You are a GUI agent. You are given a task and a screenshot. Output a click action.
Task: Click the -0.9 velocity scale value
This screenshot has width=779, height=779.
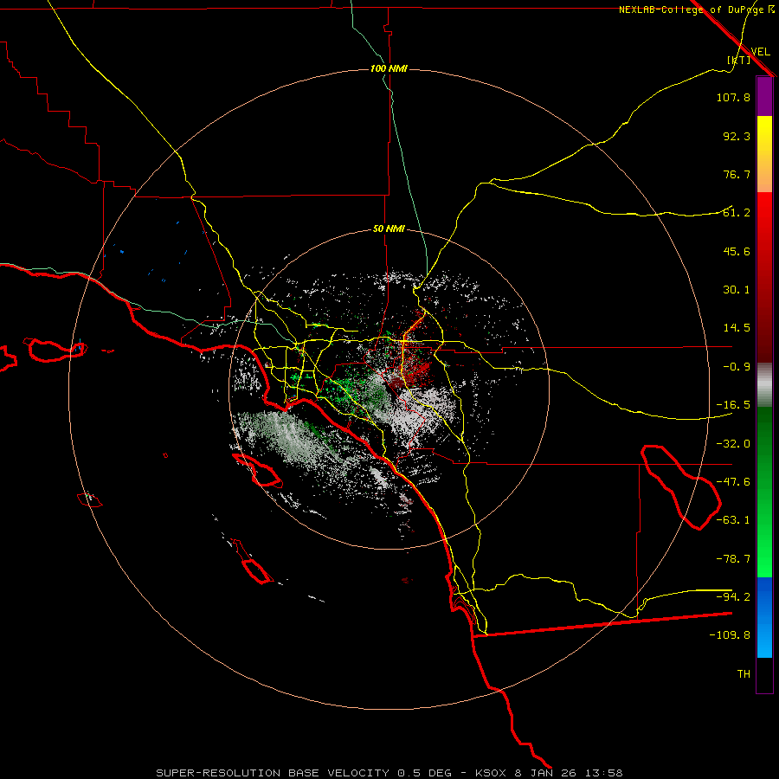tap(737, 367)
